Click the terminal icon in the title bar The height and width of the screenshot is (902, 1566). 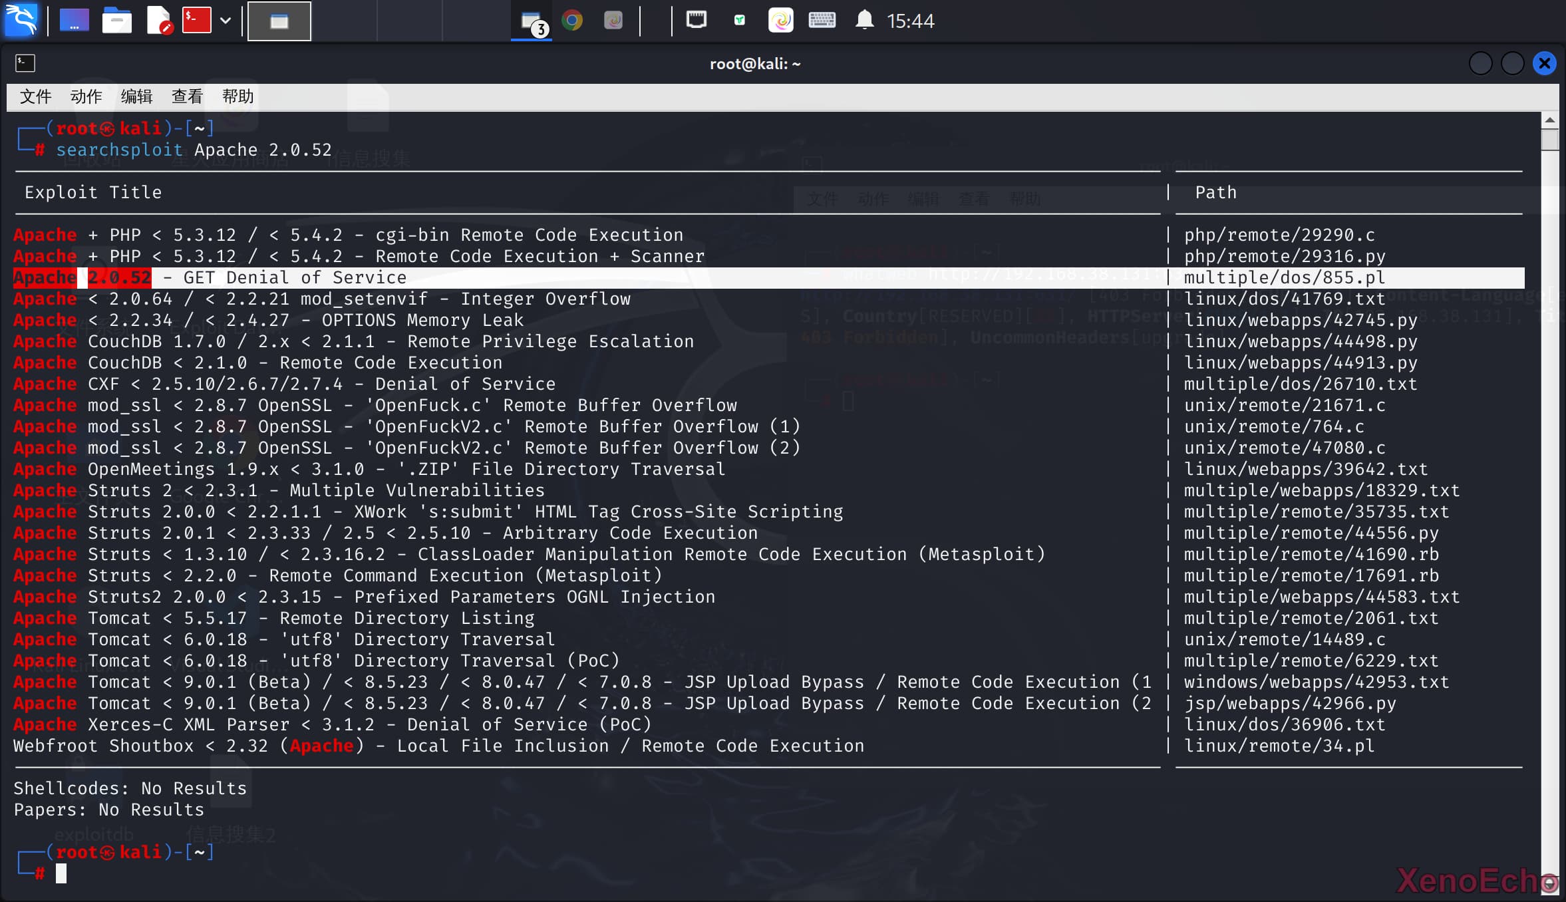click(25, 63)
